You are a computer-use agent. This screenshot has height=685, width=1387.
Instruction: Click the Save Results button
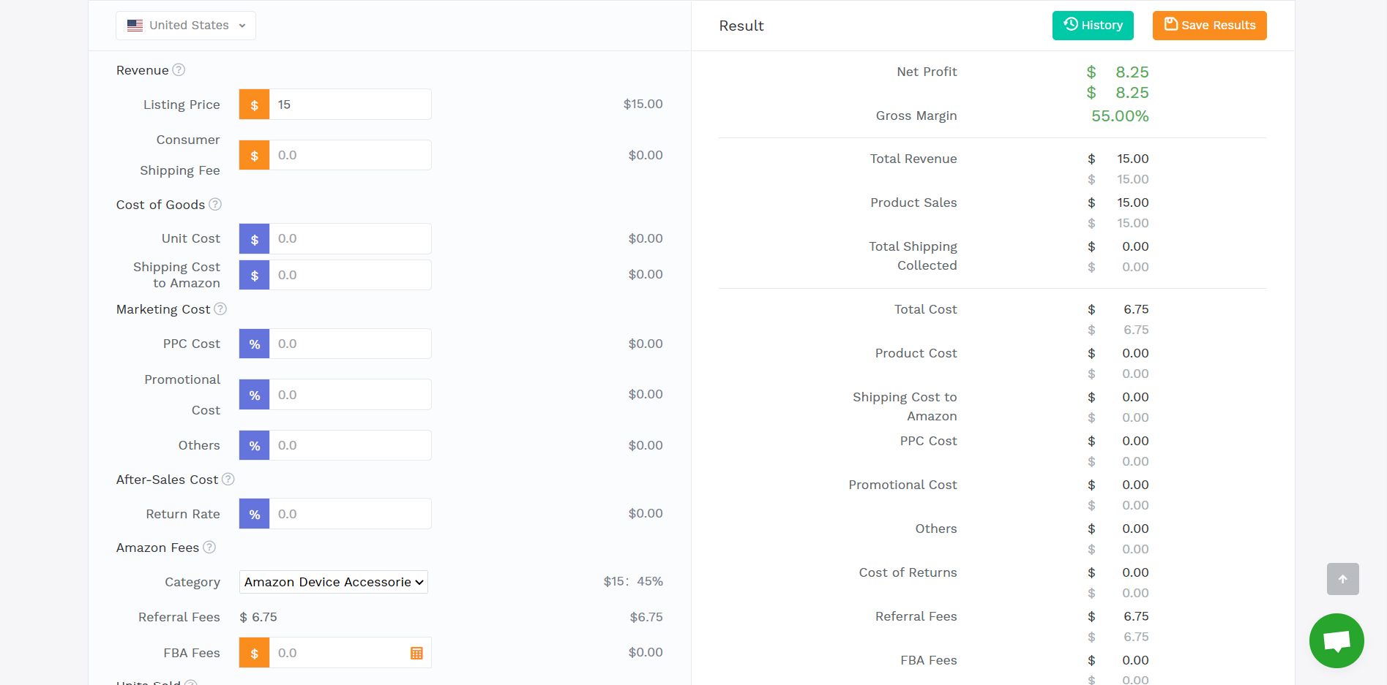pos(1209,26)
